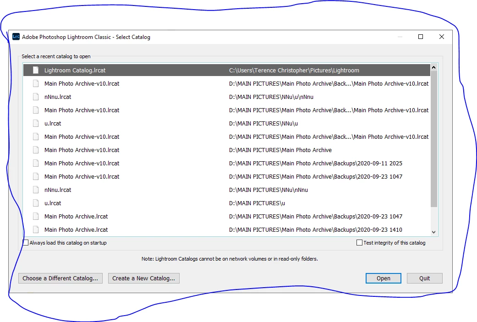This screenshot has width=477, height=322.
Task: Click the Choose a Different Catalog button
Action: 60,278
